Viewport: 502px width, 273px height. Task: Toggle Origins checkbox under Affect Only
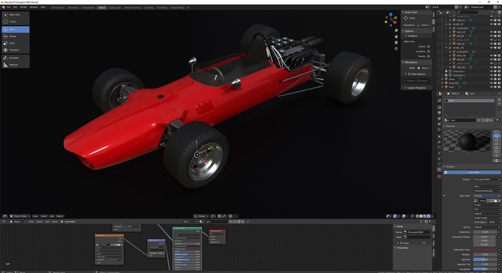point(429,46)
